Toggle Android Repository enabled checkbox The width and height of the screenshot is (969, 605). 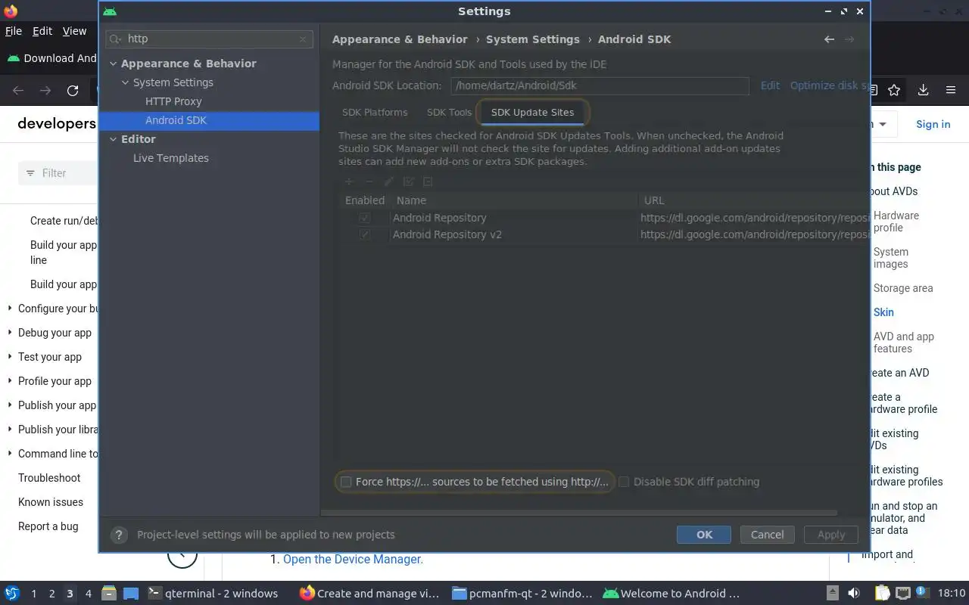(365, 218)
